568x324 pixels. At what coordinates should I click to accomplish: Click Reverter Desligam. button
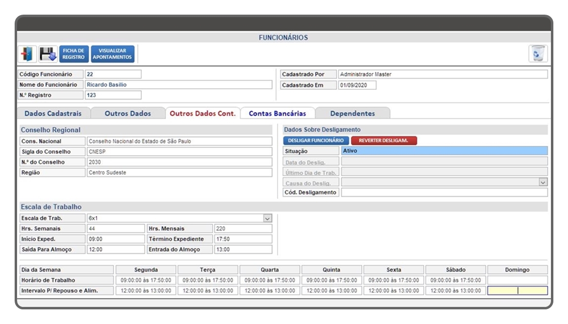(384, 141)
